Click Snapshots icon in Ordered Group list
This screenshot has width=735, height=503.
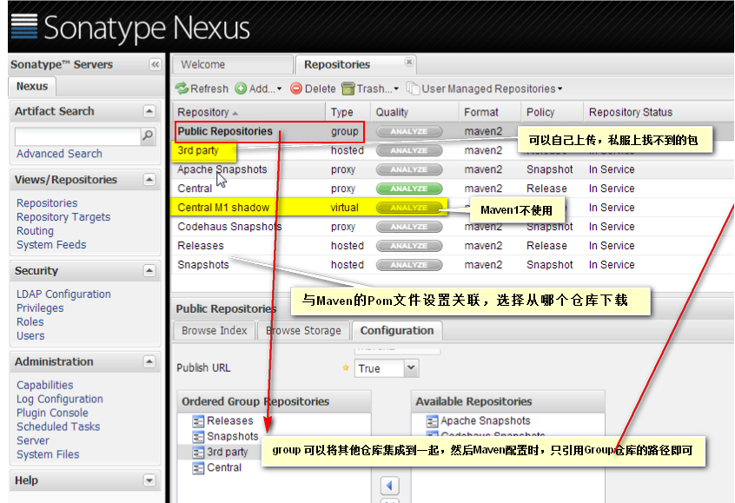198,437
